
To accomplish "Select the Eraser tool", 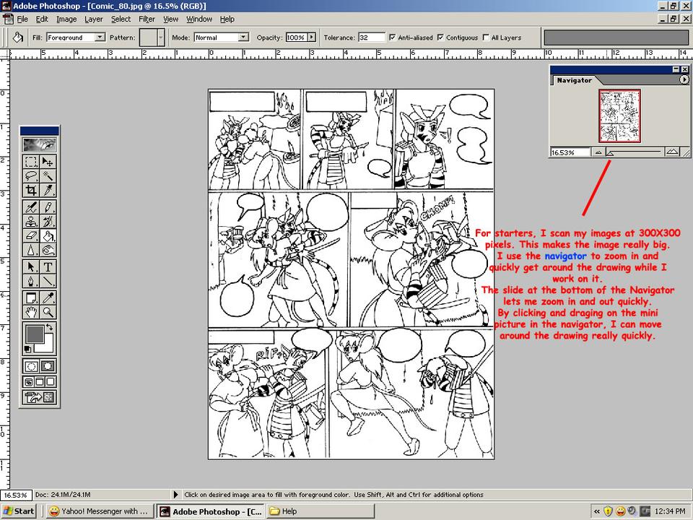I will 31,235.
